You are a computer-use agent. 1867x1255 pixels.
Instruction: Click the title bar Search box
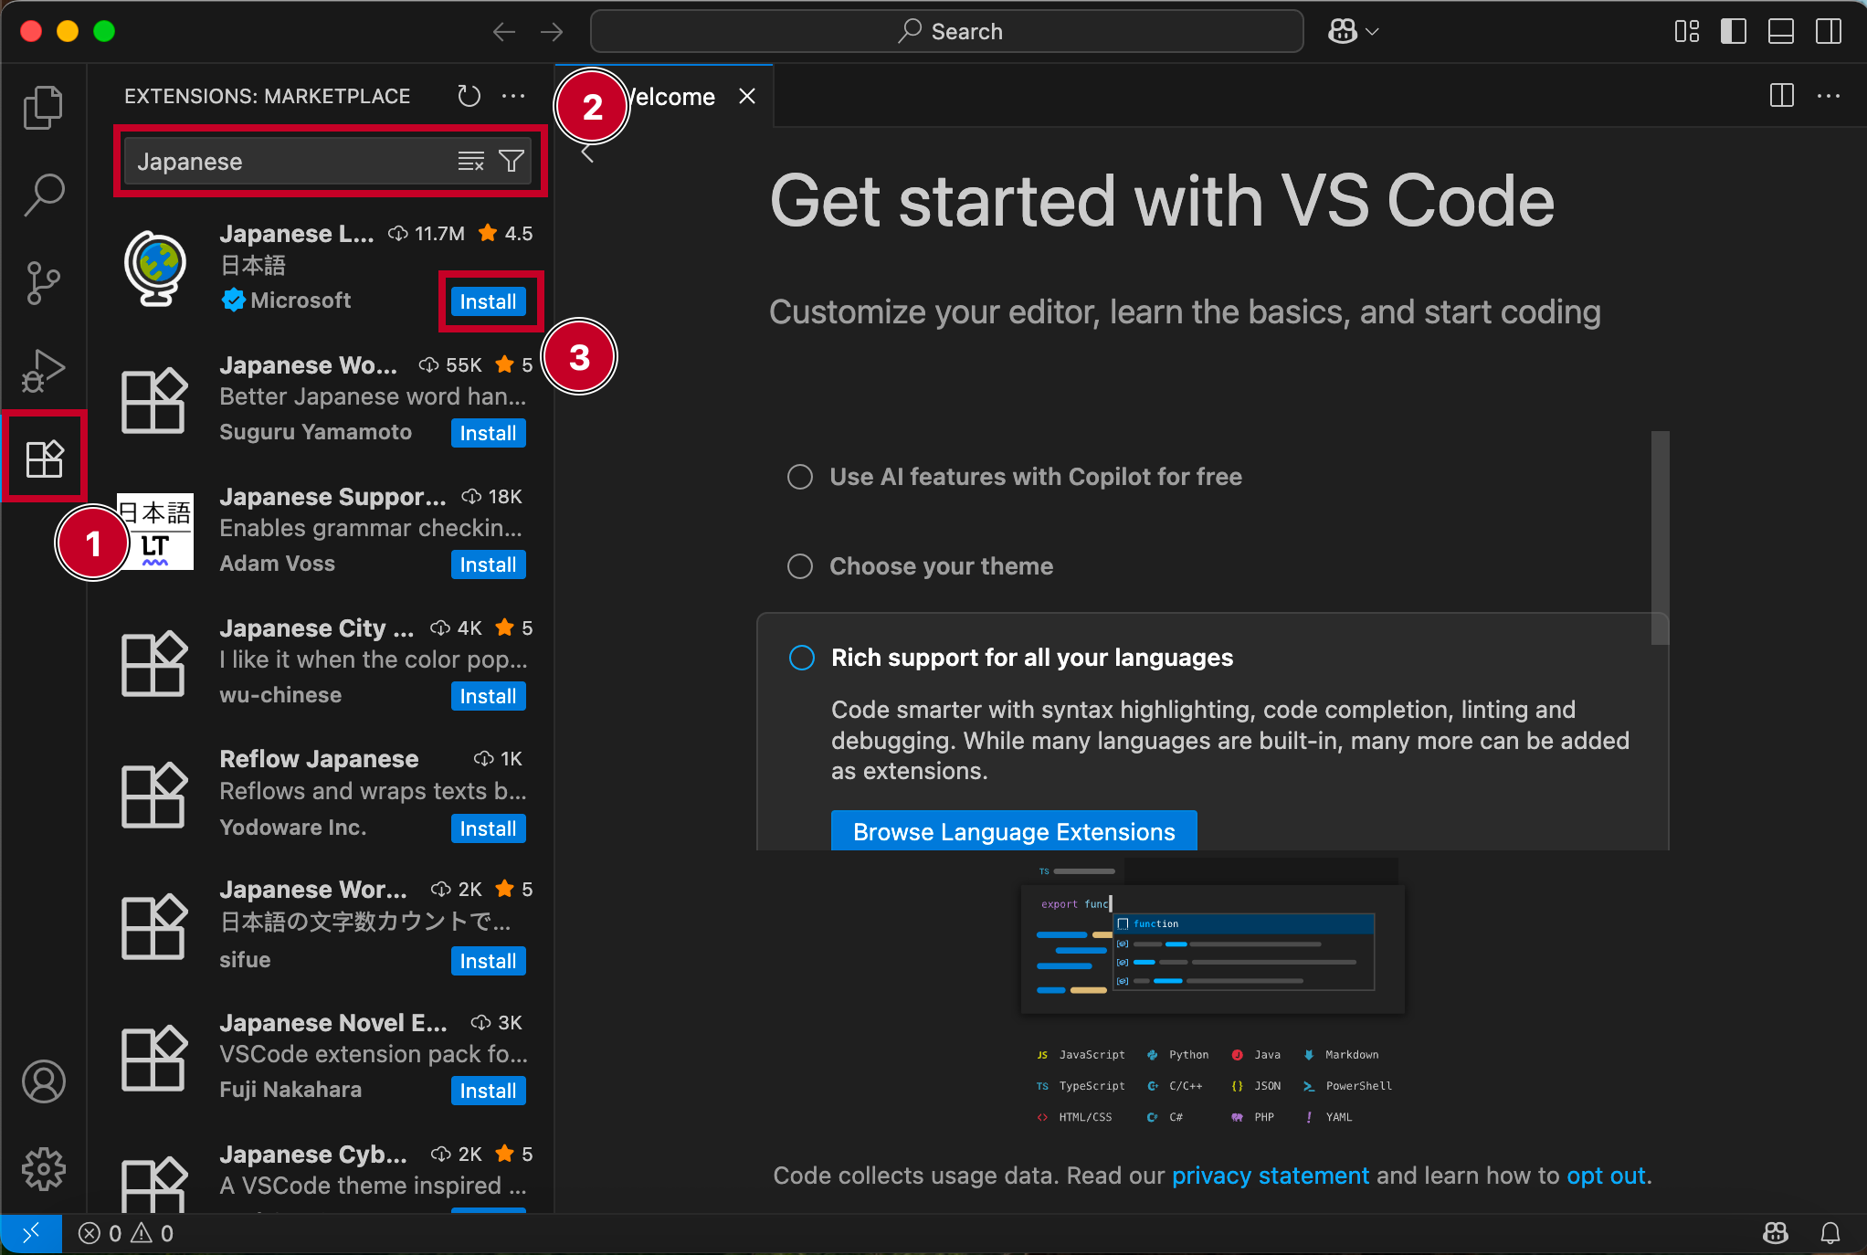pyautogui.click(x=947, y=32)
